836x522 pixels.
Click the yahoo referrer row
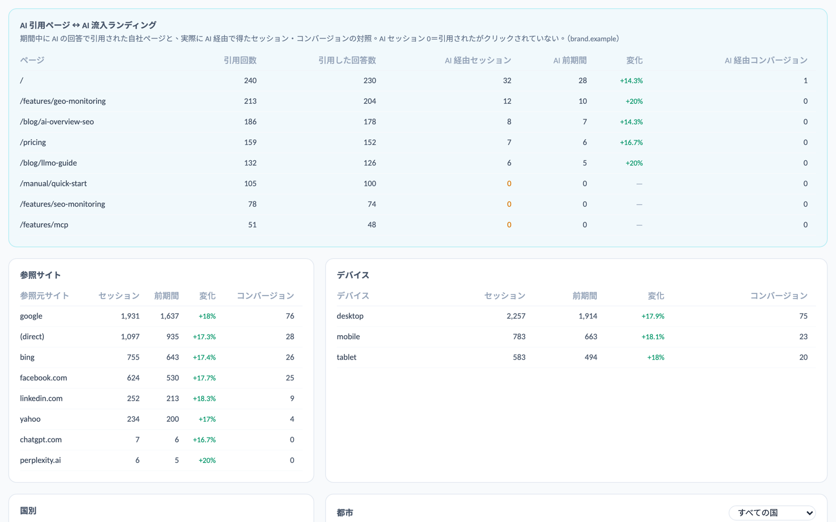click(161, 419)
